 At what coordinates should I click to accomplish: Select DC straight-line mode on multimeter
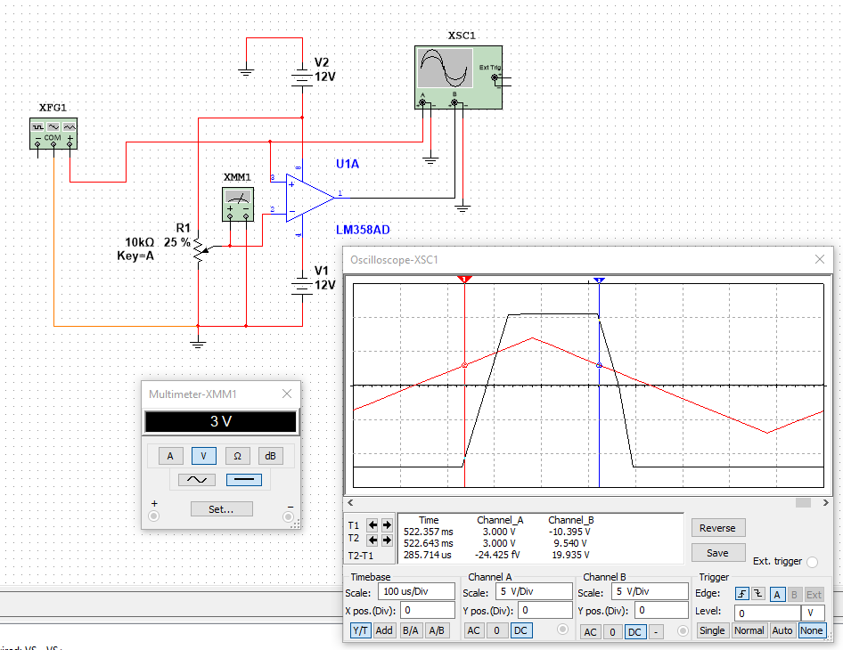click(x=244, y=479)
